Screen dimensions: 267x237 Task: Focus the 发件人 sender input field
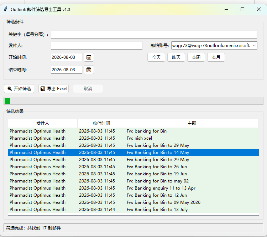click(96, 46)
